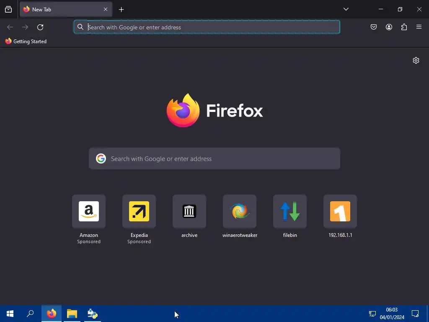Open the Windows Start menu
The height and width of the screenshot is (322, 429).
coord(10,314)
